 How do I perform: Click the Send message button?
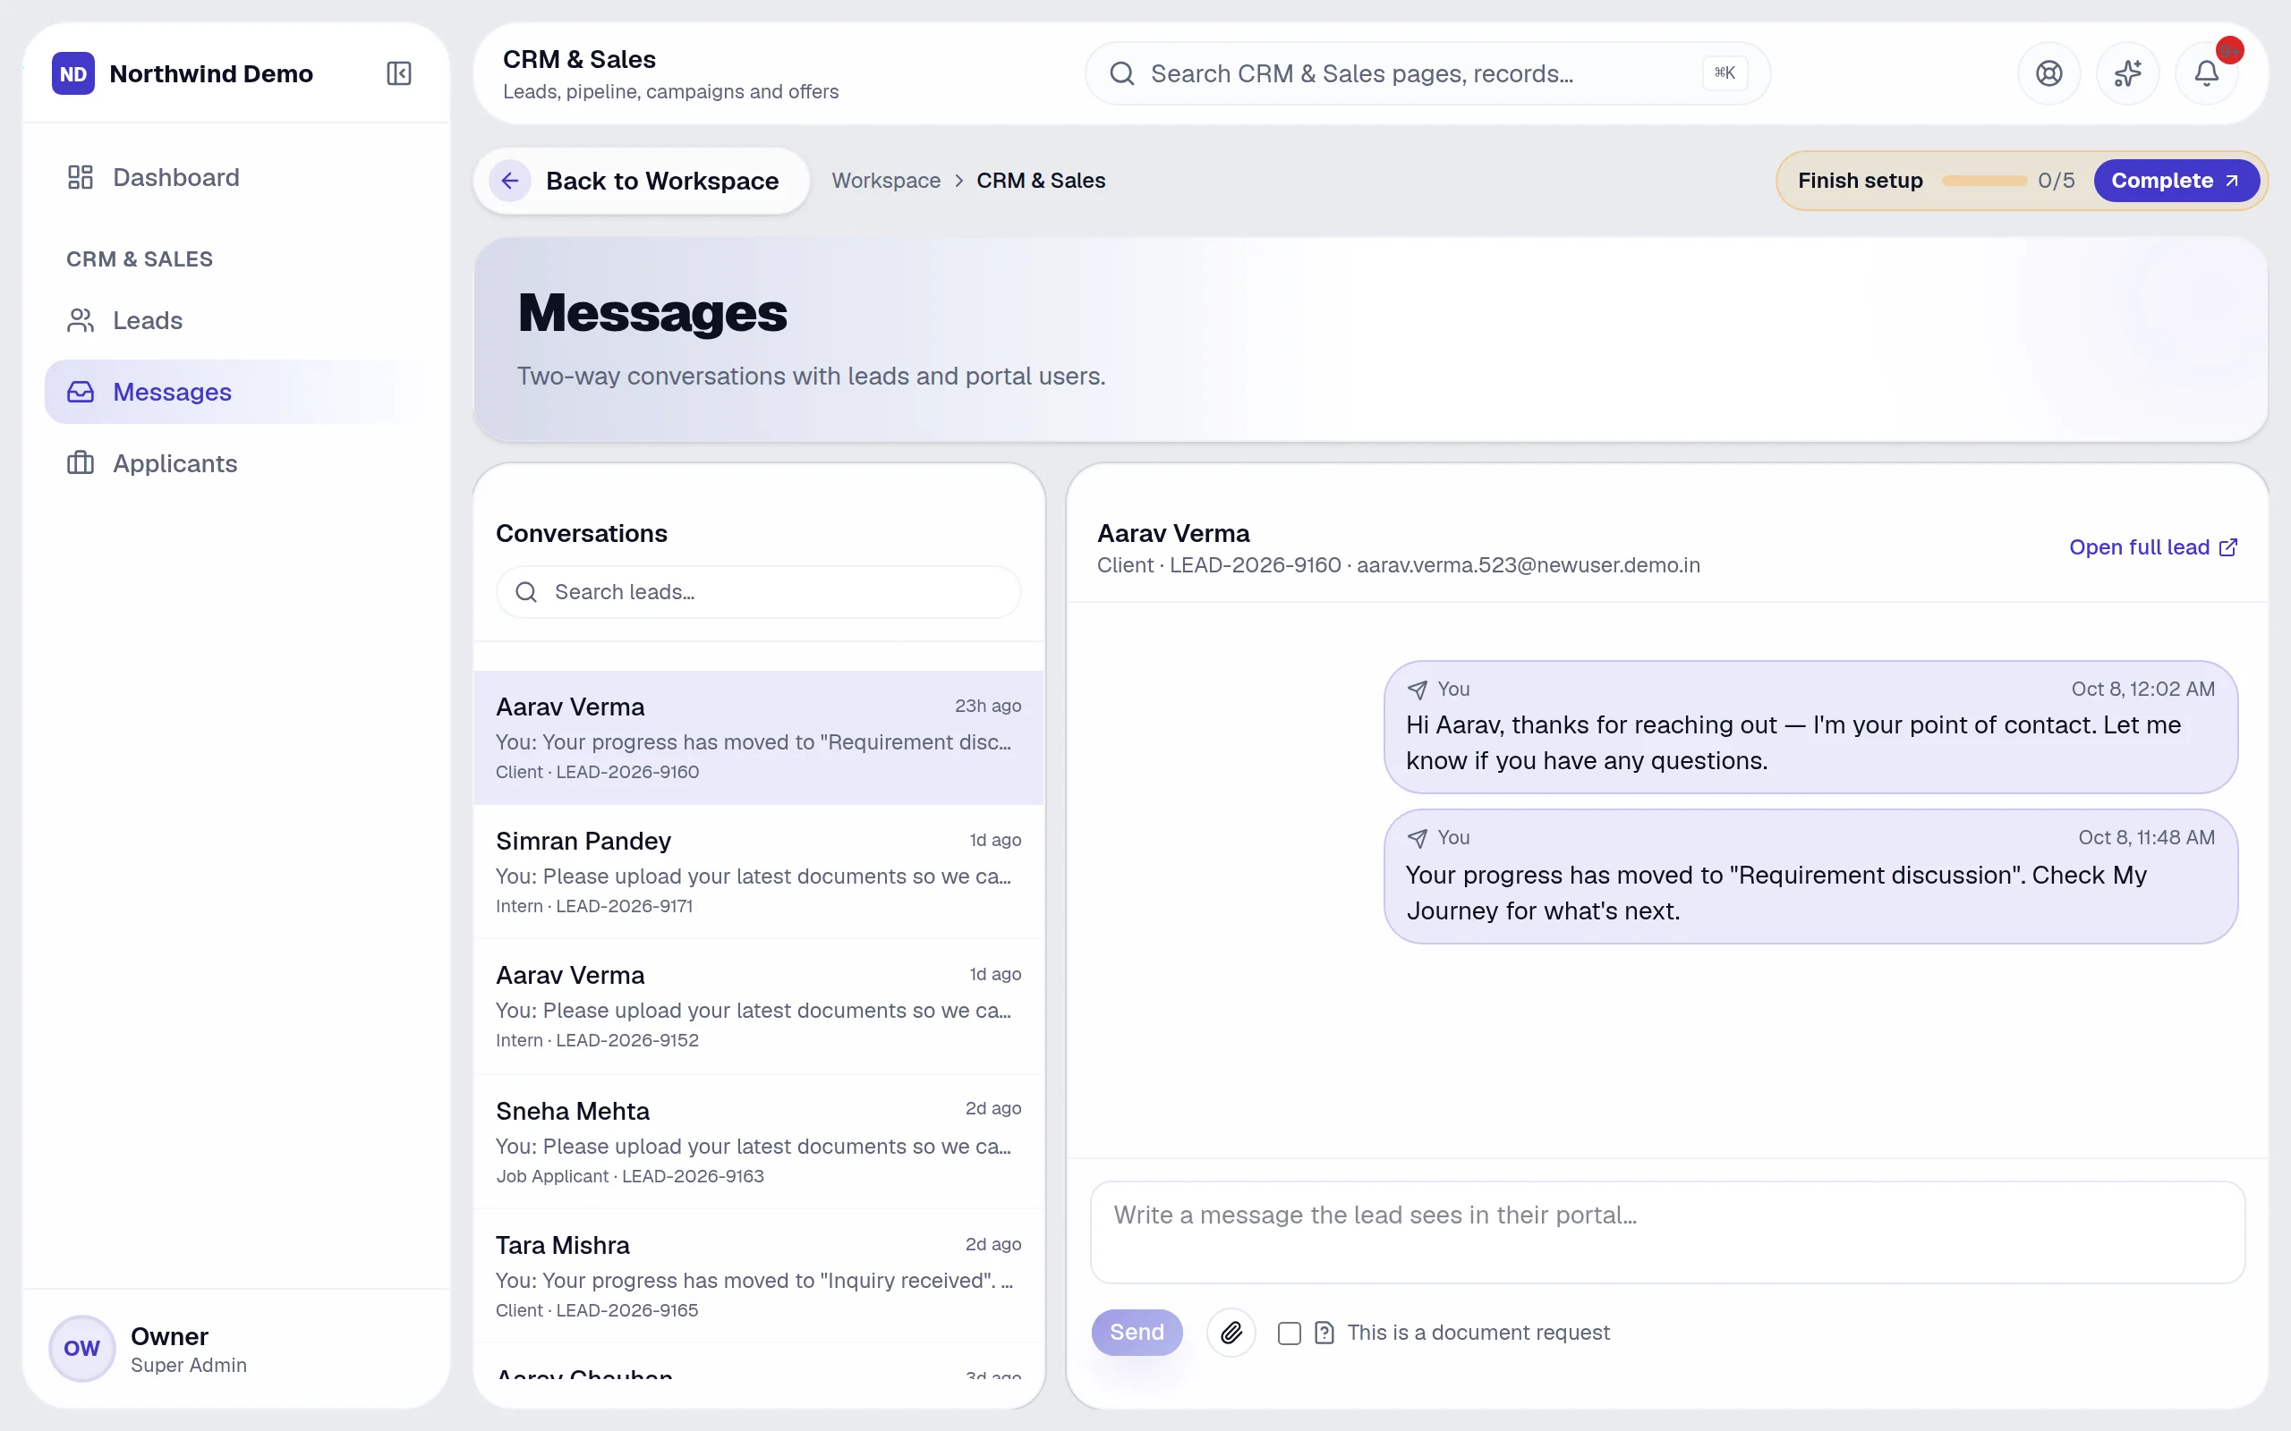pos(1136,1333)
